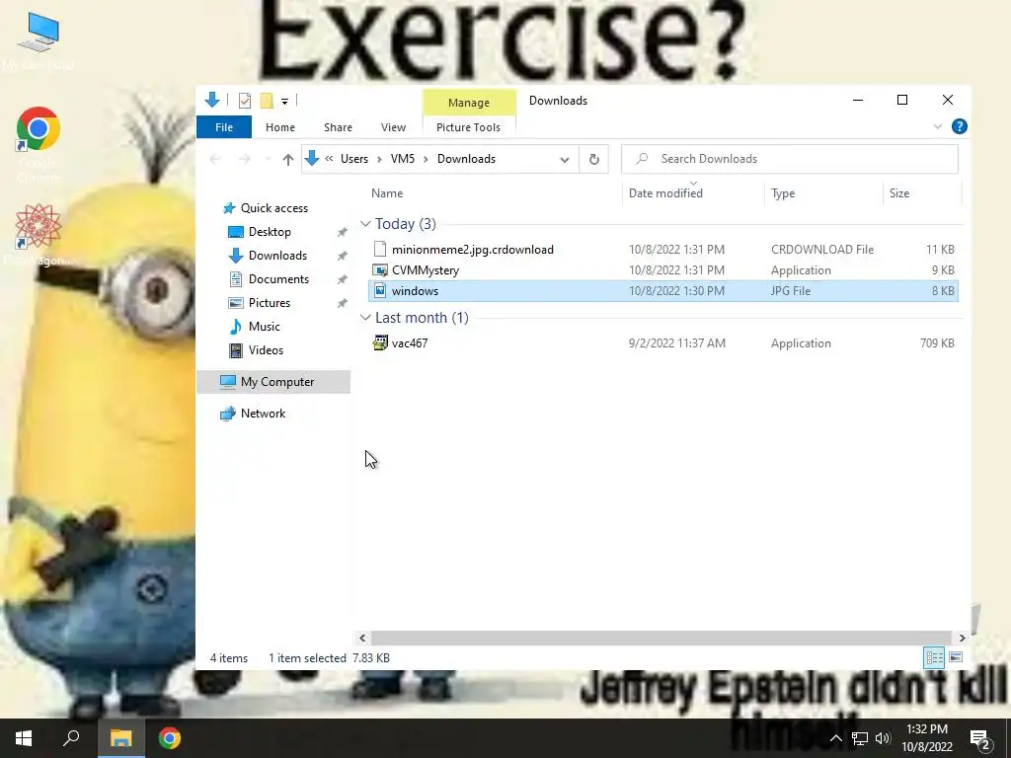Screen dimensions: 1011x758
Task: Open Videos in navigation pane
Action: click(x=266, y=350)
